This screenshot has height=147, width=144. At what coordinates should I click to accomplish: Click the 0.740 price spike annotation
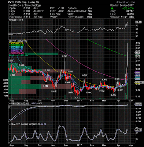coord(65,56)
